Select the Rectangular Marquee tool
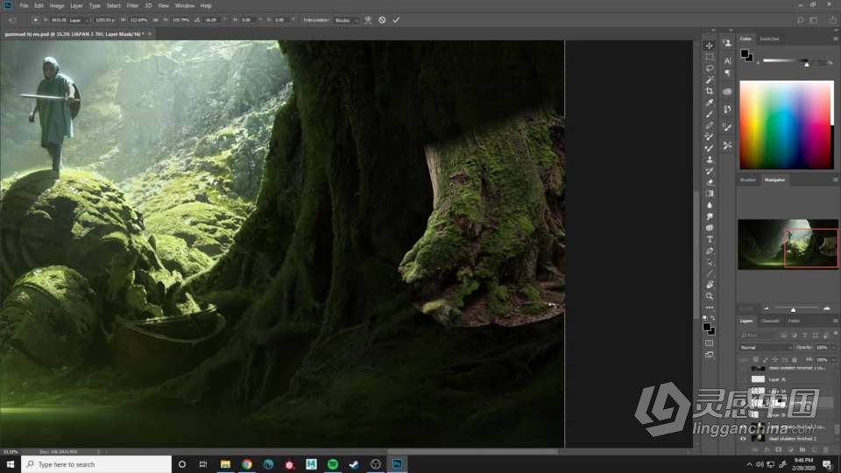 (x=710, y=58)
